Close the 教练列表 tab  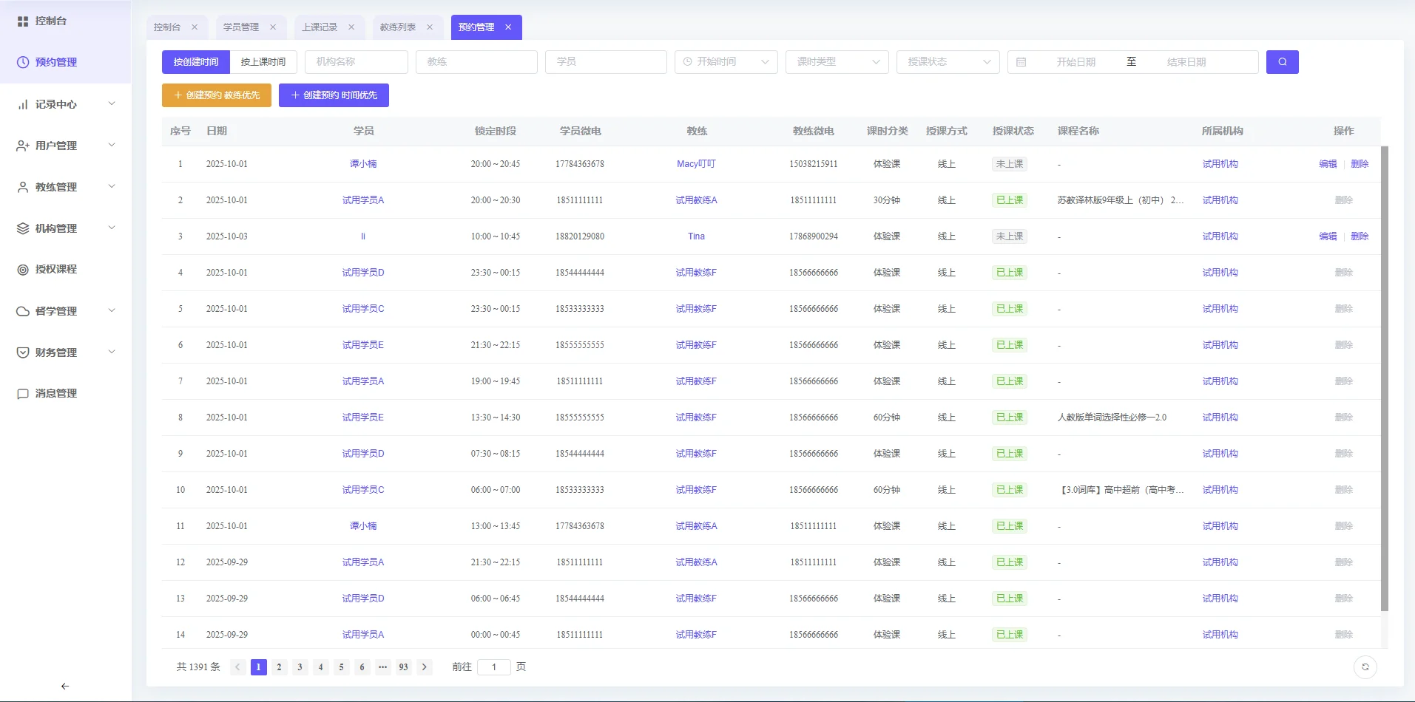(x=430, y=27)
